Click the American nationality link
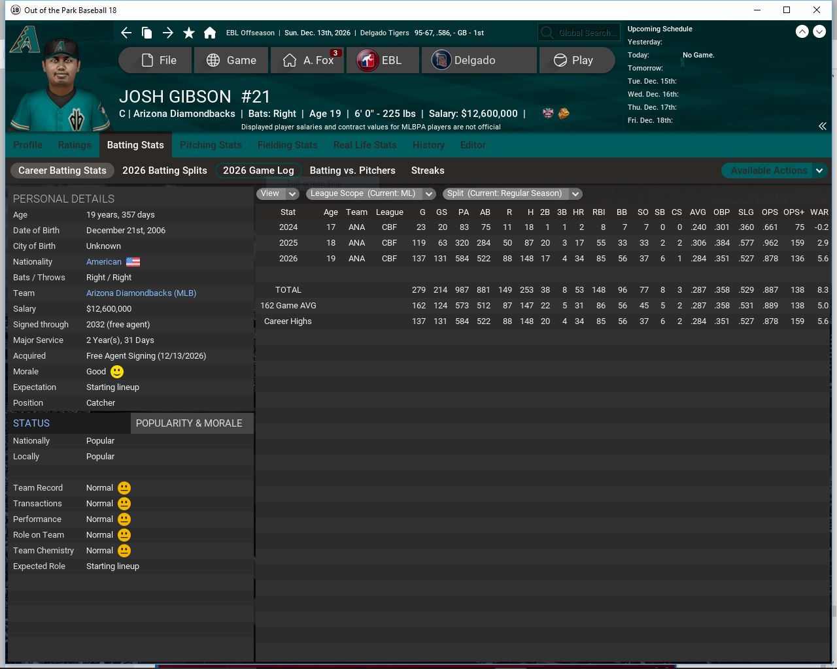The width and height of the screenshot is (837, 669). coord(104,262)
